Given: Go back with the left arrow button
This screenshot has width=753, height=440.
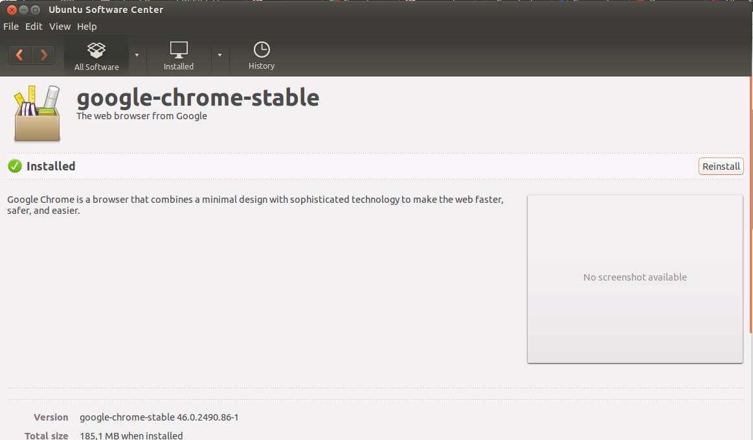Looking at the screenshot, I should pos(20,55).
